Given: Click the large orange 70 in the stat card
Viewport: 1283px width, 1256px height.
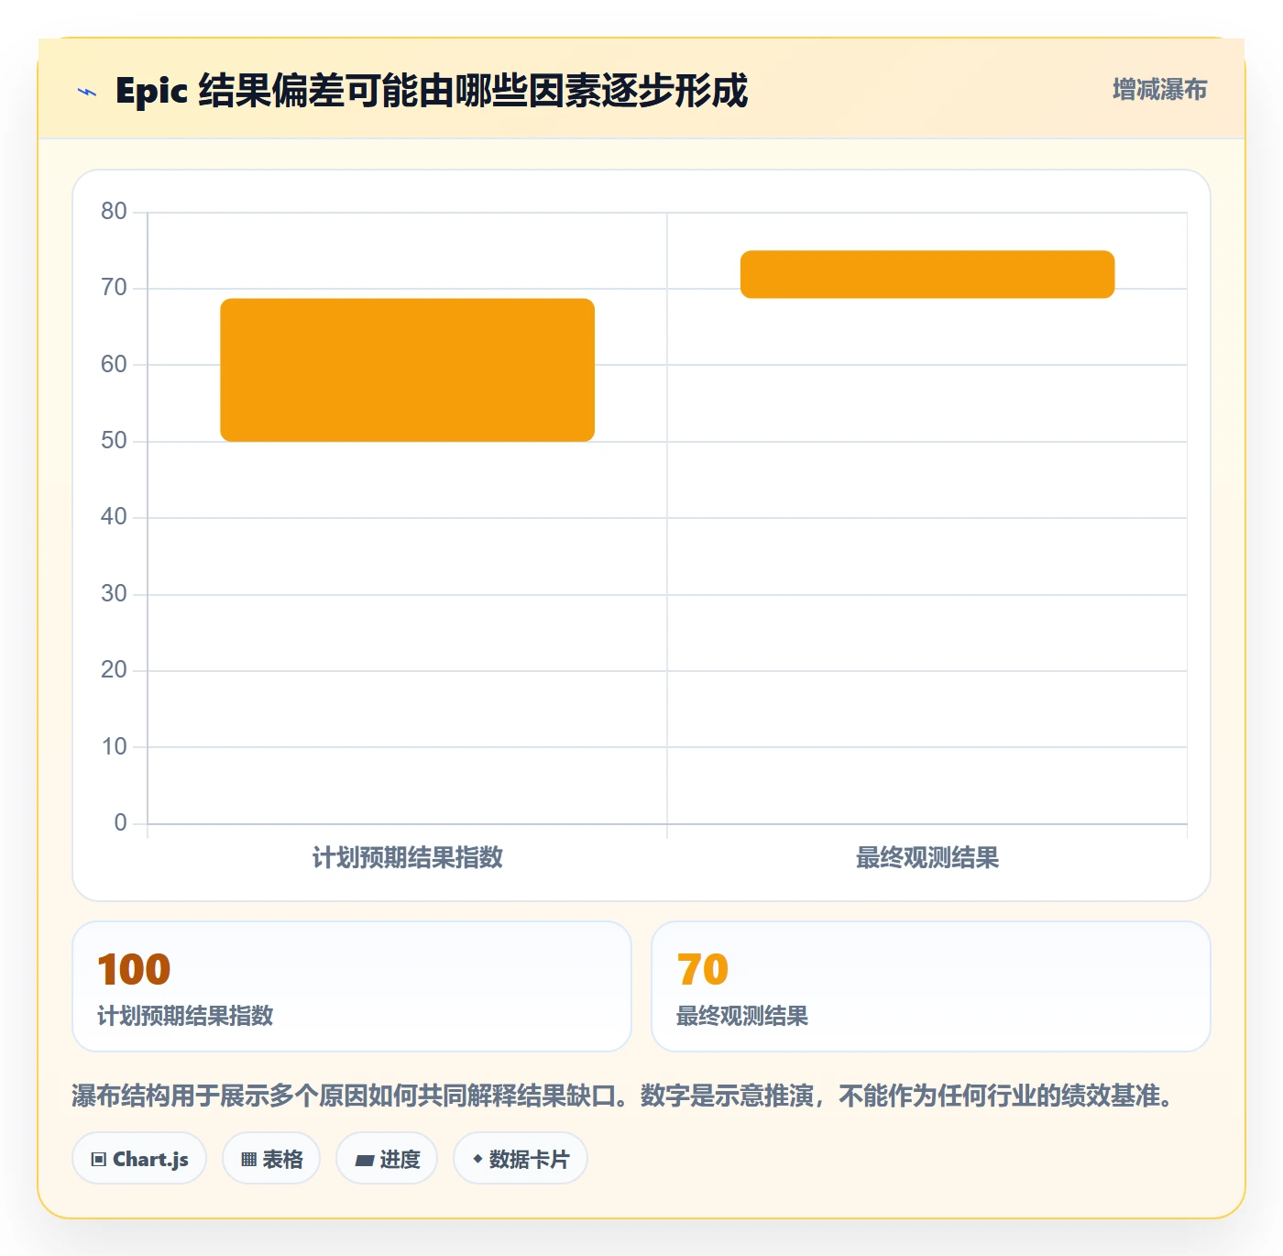Looking at the screenshot, I should click(x=703, y=970).
